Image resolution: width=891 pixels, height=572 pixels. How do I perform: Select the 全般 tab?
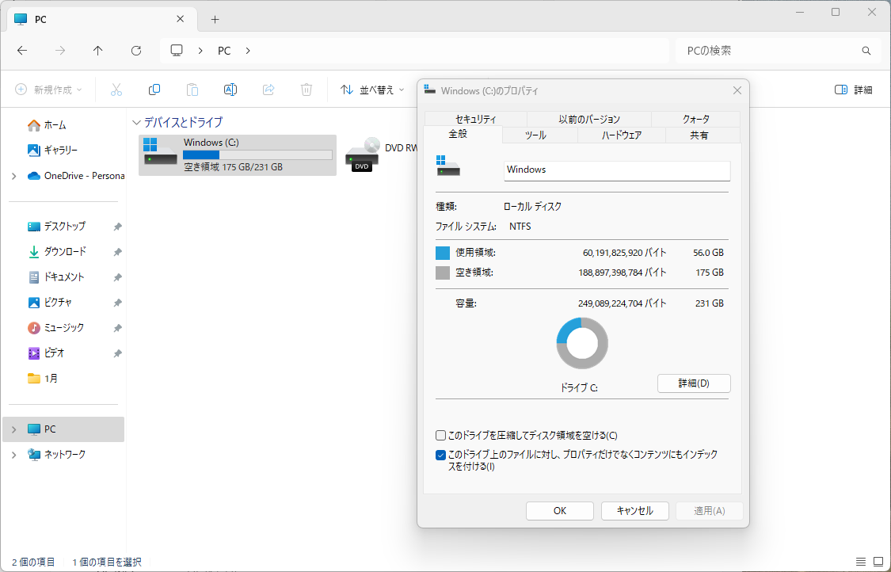[x=458, y=134]
